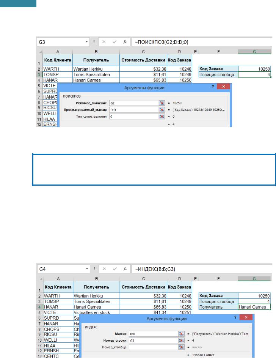
Task: Select column D header in the ПОИСКПОЗ worksheet
Action: pos(179,52)
